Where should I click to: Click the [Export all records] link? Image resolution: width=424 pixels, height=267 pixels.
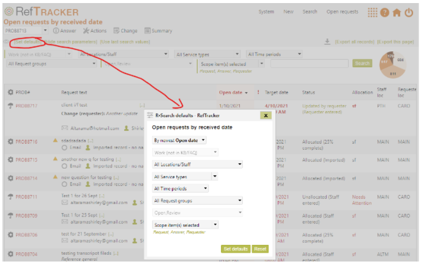(354, 42)
